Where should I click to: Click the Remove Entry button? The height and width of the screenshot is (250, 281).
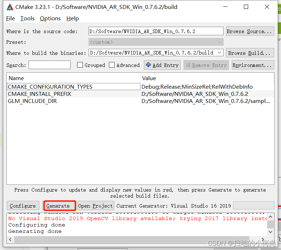point(206,65)
